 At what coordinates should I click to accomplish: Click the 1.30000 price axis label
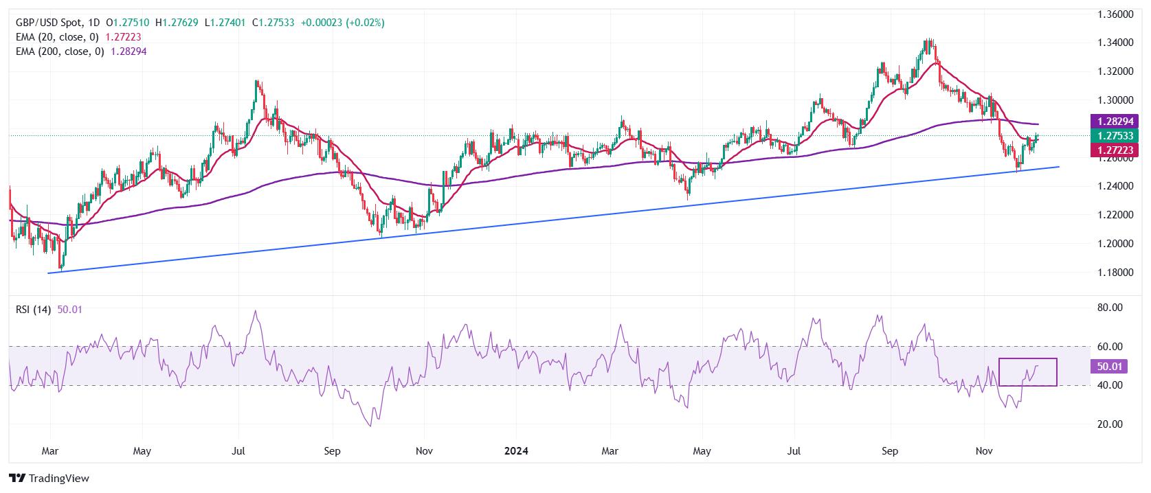[x=1114, y=100]
